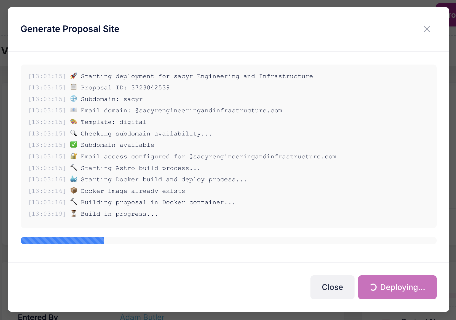Screen dimensions: 456x320
Task: Click the hammer icon by Astro build
Action: click(x=74, y=168)
